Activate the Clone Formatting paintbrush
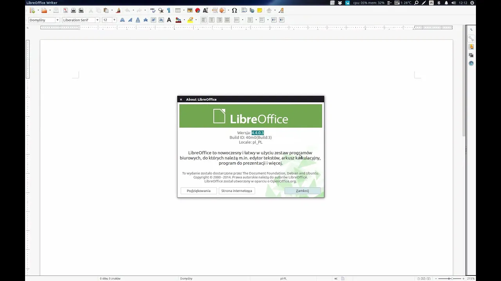The image size is (501, 281). 118,11
